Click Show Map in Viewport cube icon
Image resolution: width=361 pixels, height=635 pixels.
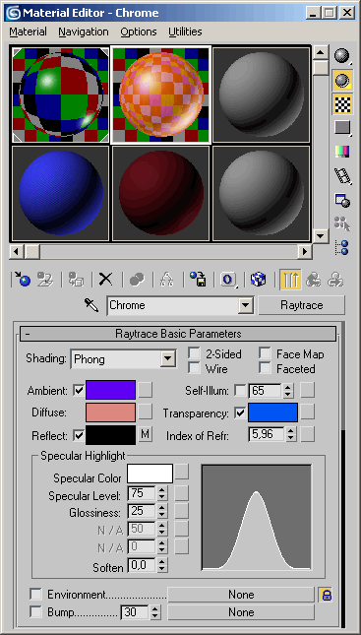tap(258, 279)
